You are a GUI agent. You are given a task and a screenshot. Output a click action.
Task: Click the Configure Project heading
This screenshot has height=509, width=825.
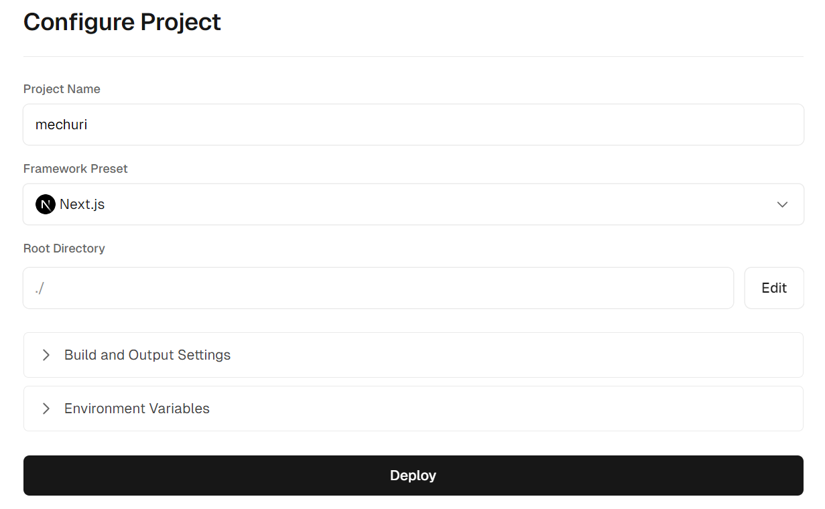pos(122,22)
